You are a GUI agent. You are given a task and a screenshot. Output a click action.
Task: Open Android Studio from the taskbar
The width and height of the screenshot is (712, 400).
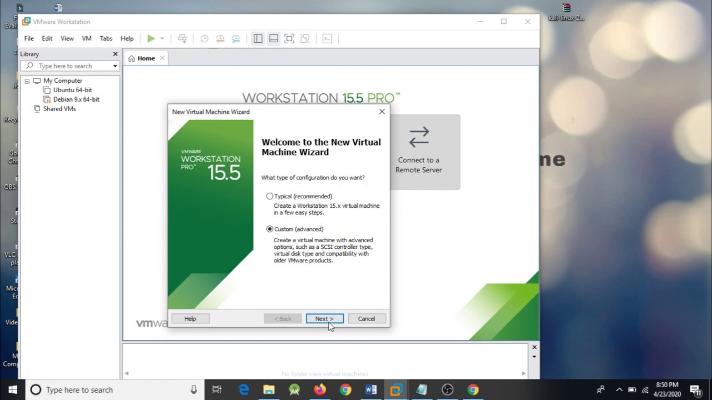(294, 389)
